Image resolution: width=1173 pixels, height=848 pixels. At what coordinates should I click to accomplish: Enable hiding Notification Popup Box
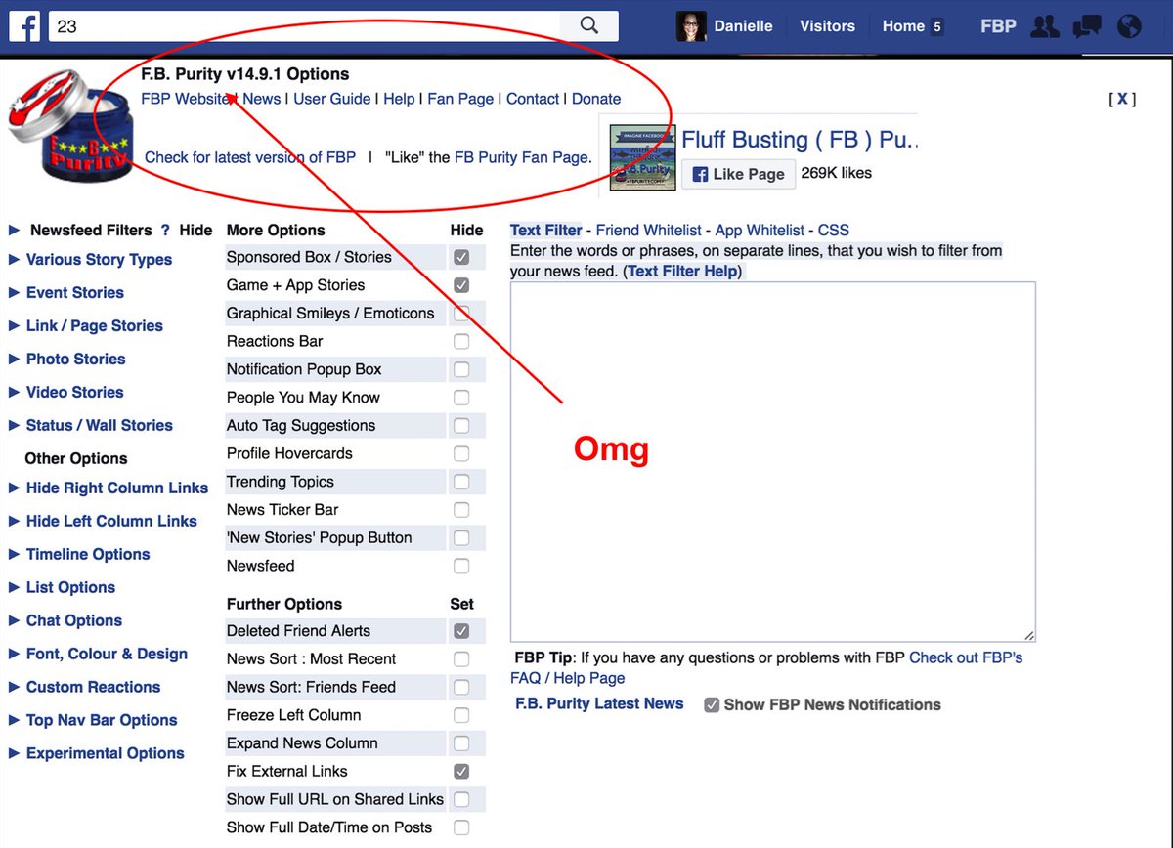(461, 369)
